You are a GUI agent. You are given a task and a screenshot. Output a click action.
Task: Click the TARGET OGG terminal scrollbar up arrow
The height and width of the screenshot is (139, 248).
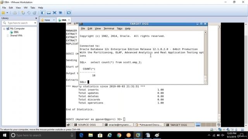click(x=205, y=32)
